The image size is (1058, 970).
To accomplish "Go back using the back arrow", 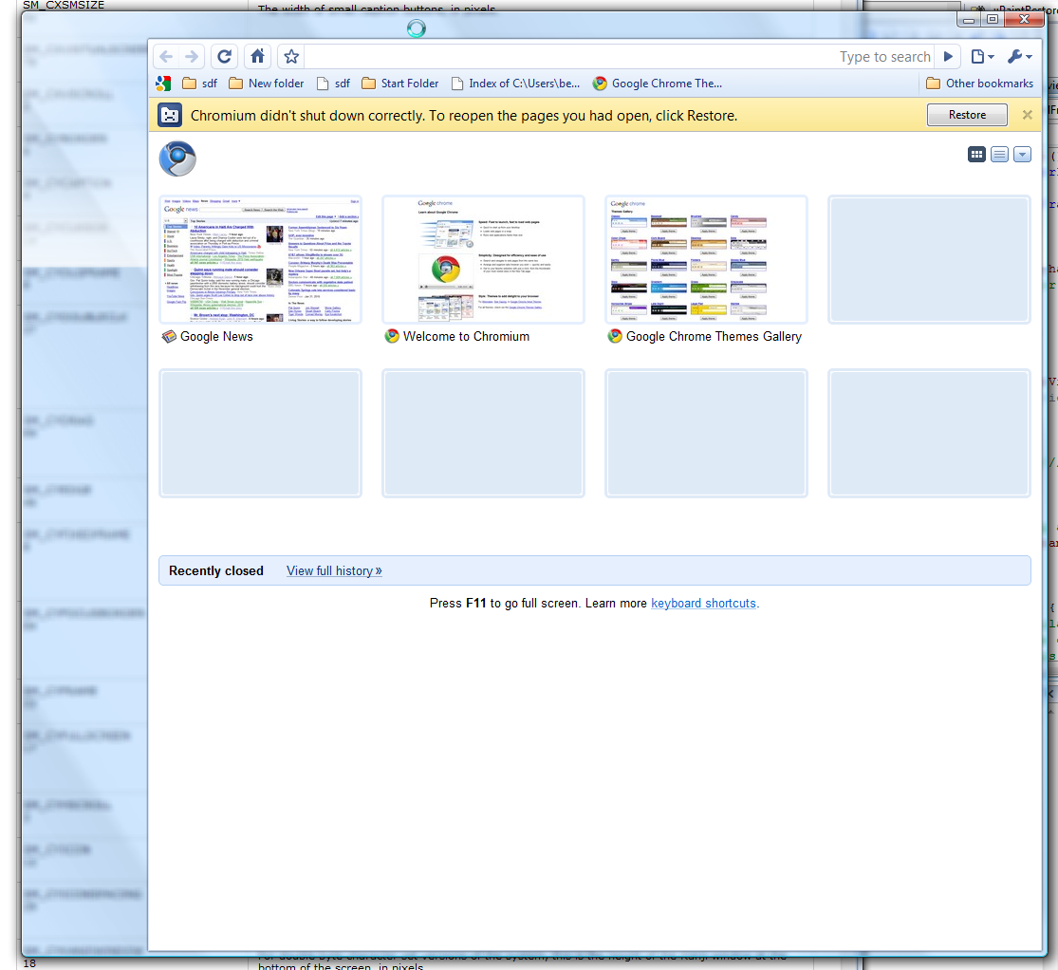I will coord(167,57).
